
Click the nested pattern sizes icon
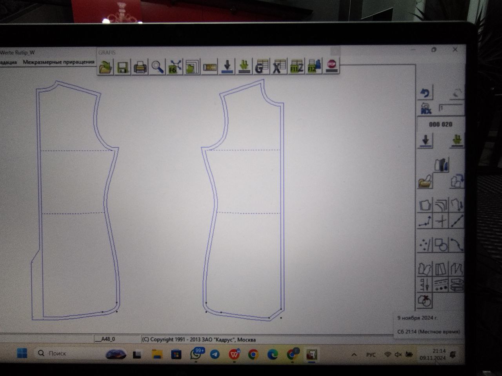tap(192, 67)
